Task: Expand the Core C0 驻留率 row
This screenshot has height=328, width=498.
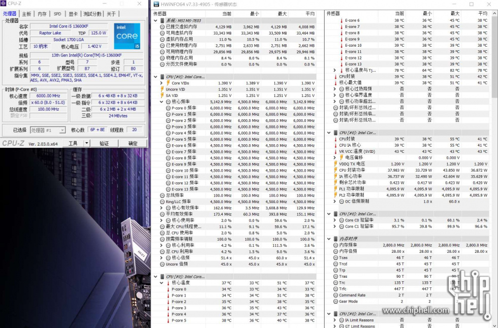Action: click(x=334, y=220)
